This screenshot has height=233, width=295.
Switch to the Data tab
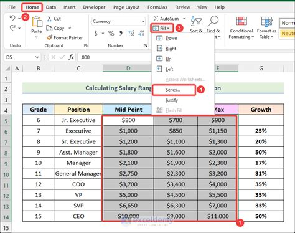pyautogui.click(x=51, y=7)
